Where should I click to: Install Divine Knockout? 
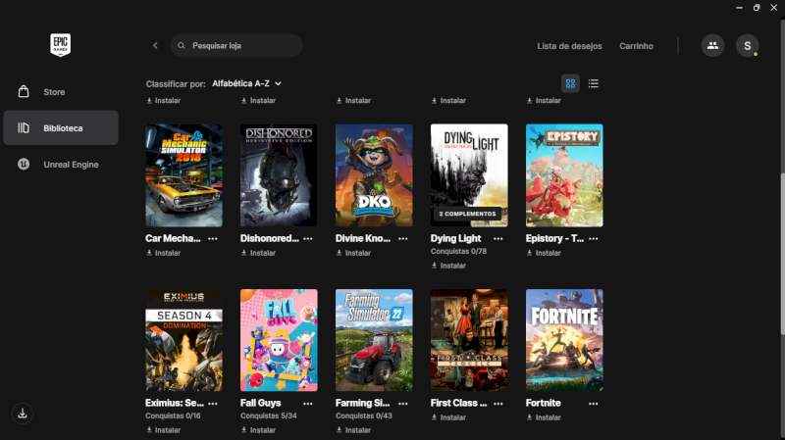(353, 253)
